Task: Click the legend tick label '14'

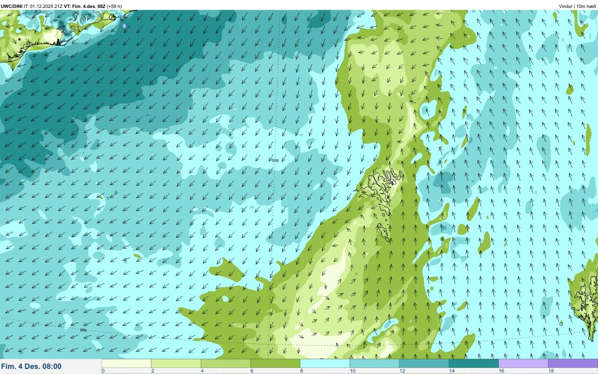Action: click(451, 371)
